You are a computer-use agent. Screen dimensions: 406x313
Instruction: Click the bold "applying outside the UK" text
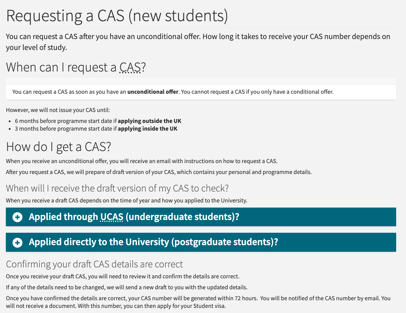[149, 121]
